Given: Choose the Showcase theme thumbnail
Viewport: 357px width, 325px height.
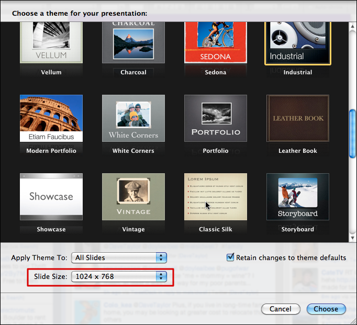Looking at the screenshot, I should pyautogui.click(x=51, y=196).
